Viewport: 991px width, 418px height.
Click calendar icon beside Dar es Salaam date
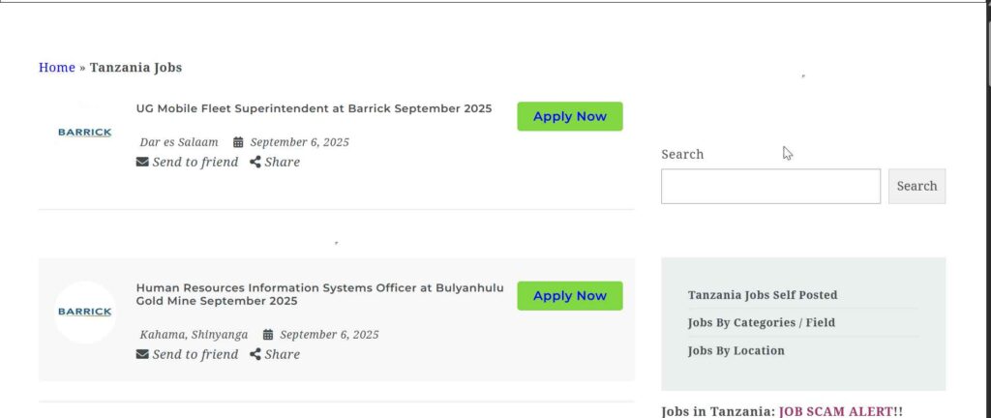pos(238,142)
